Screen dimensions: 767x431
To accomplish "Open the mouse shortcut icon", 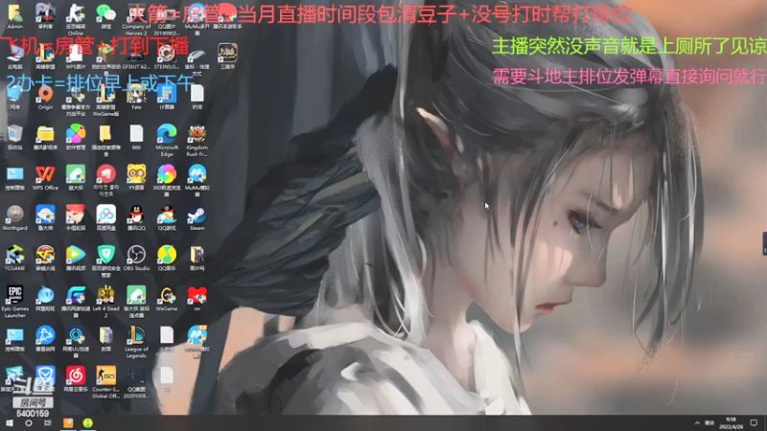I will 198,58.
